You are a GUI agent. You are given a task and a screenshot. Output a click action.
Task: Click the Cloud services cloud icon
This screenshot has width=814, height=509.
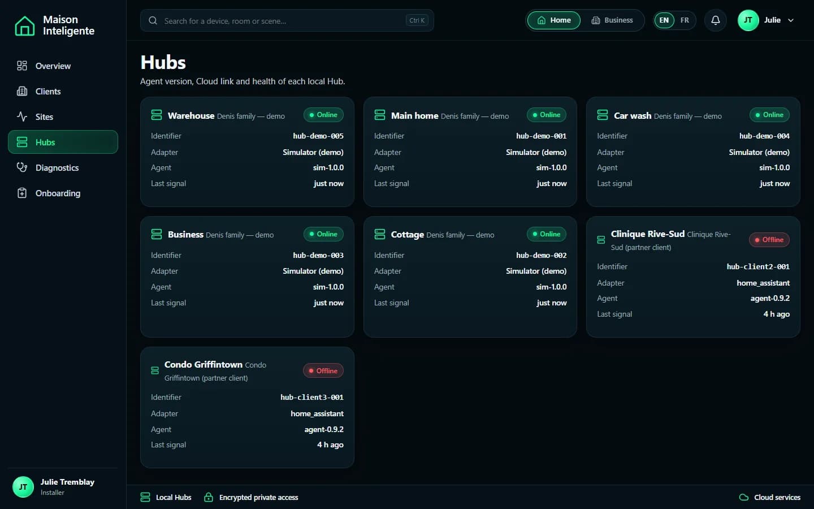click(x=744, y=497)
